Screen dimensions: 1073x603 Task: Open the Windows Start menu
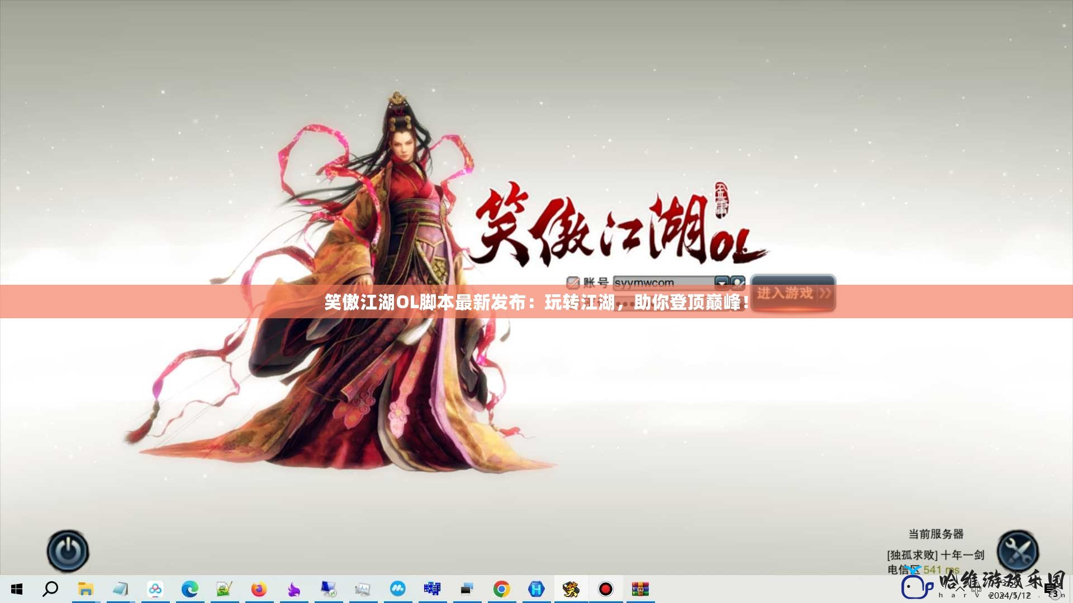[x=17, y=589]
